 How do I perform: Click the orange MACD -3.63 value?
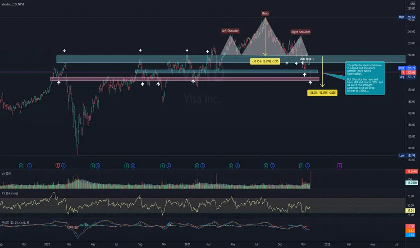411,230
